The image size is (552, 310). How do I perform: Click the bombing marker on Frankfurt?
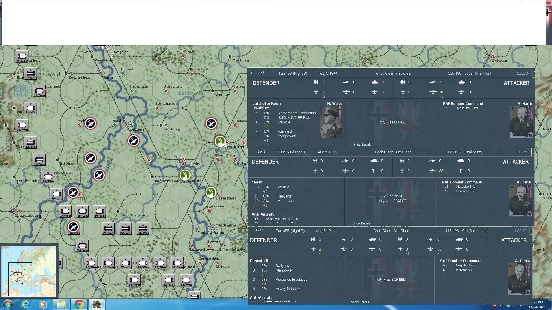tap(220, 141)
